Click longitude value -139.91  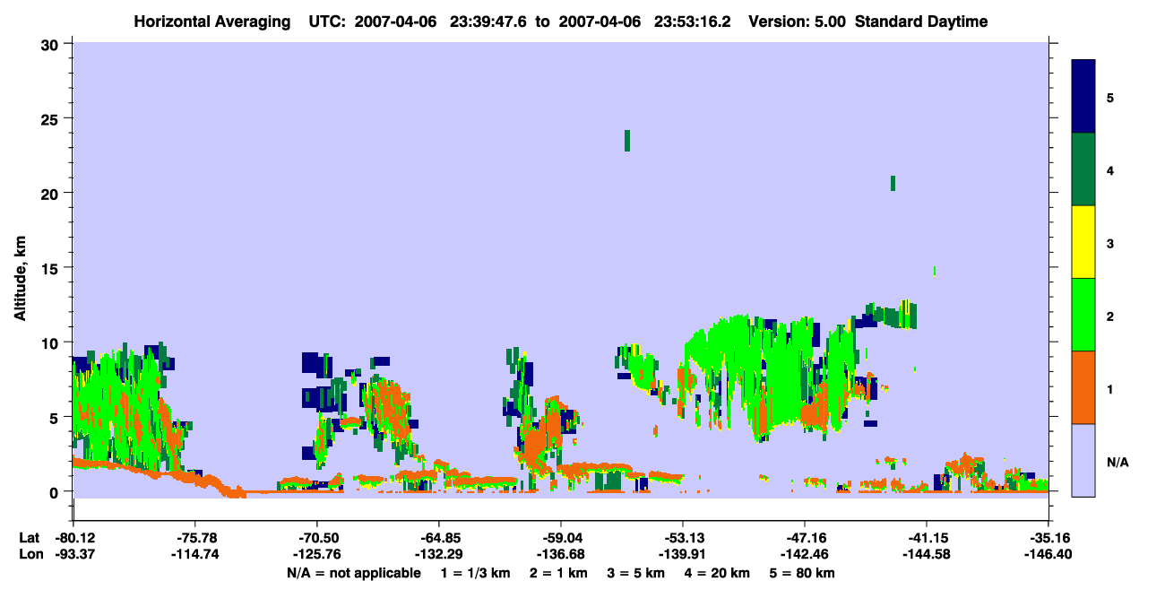pos(683,555)
